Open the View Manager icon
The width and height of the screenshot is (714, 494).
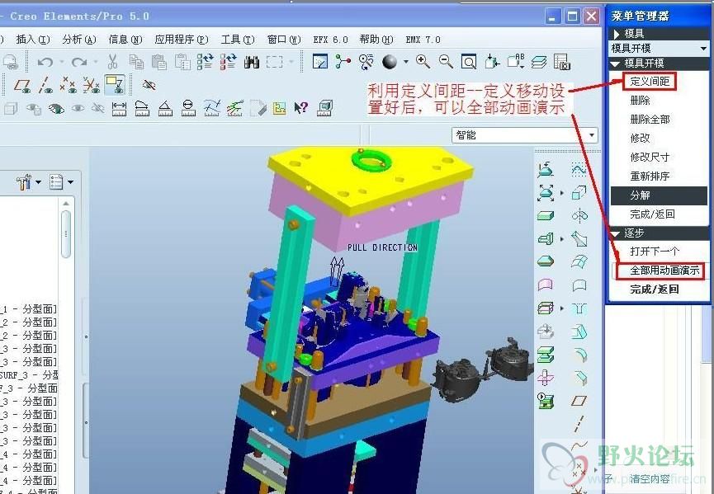pos(562,61)
